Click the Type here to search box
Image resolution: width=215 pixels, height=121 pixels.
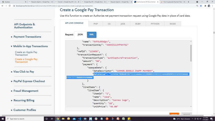point(25,119)
